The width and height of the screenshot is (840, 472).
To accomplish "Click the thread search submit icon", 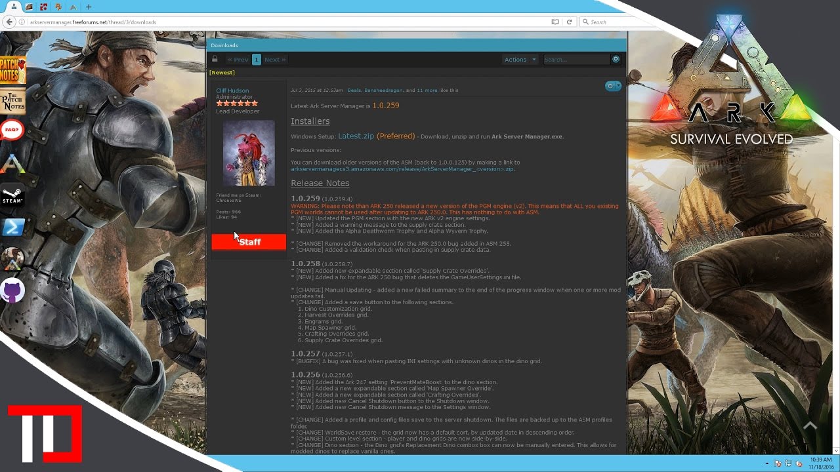I will click(616, 59).
